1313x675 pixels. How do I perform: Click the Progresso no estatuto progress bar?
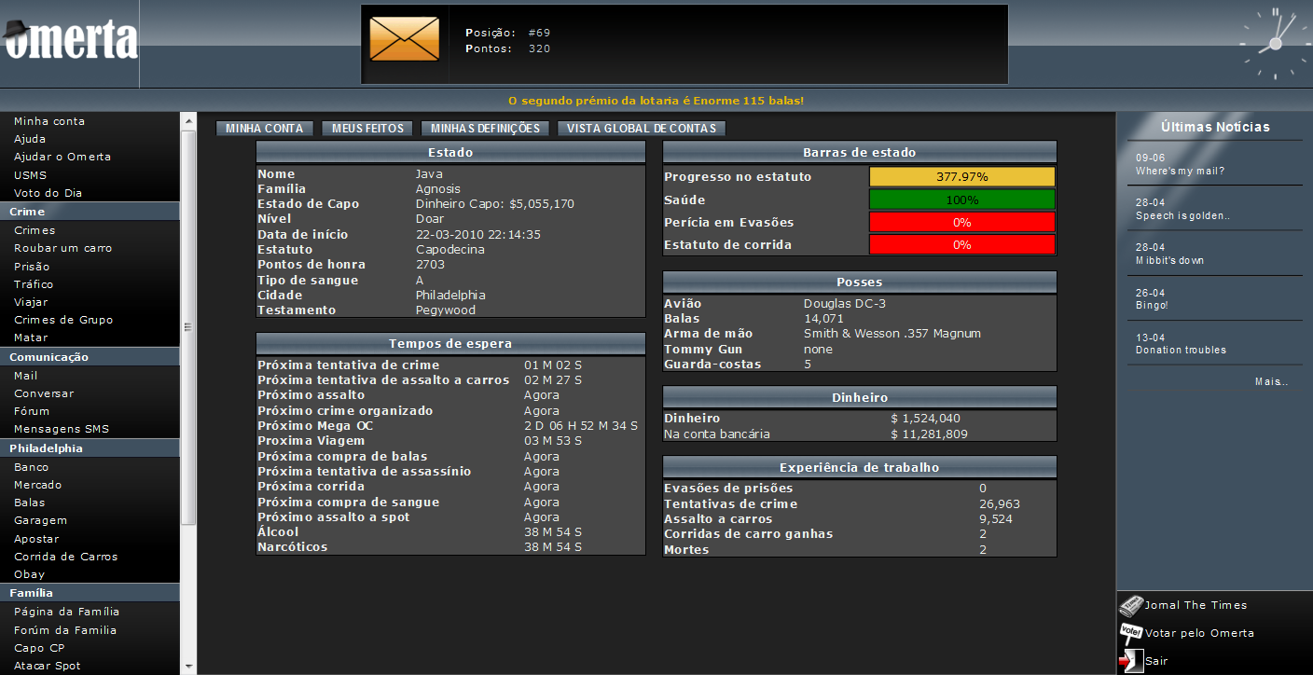(x=961, y=177)
